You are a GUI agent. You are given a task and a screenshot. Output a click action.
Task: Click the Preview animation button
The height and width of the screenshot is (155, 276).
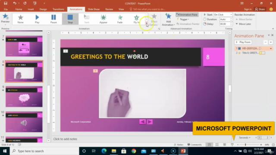[x=5, y=19]
